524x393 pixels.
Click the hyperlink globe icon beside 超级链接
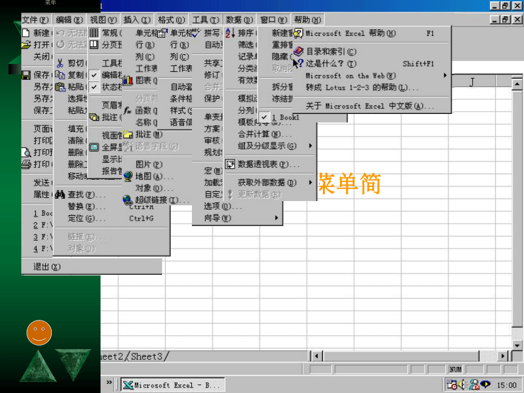click(128, 200)
